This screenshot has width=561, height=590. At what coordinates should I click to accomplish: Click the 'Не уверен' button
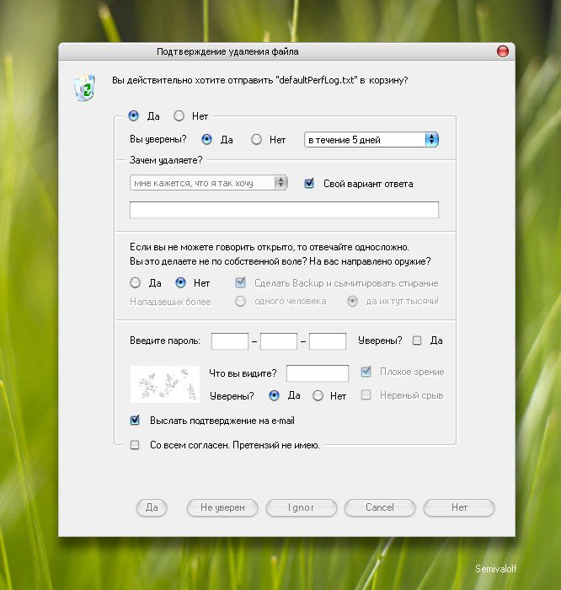click(x=222, y=507)
